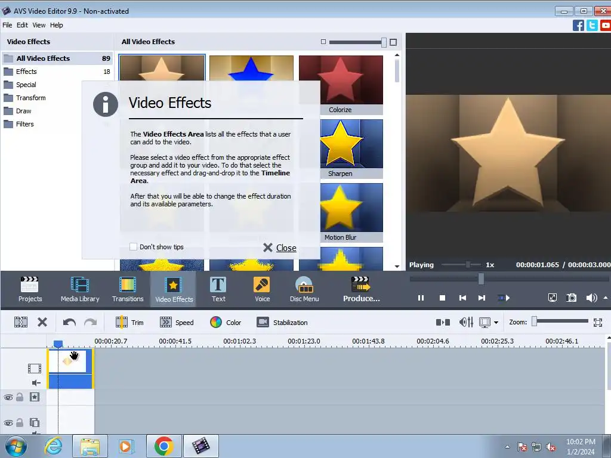Open the Stabilization tool
This screenshot has height=458, width=611.
point(282,323)
